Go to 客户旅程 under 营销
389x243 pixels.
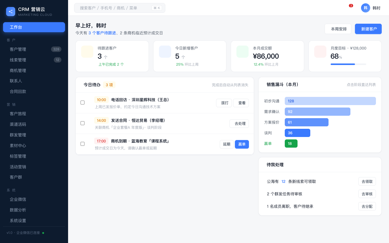[34, 114]
